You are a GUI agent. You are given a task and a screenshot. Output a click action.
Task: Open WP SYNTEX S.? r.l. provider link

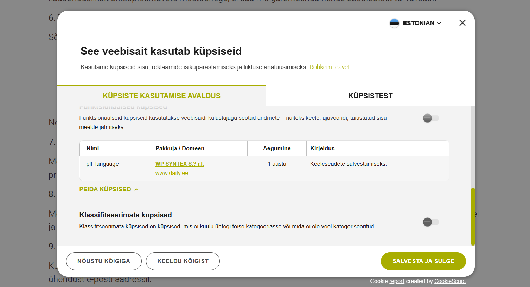pyautogui.click(x=180, y=164)
